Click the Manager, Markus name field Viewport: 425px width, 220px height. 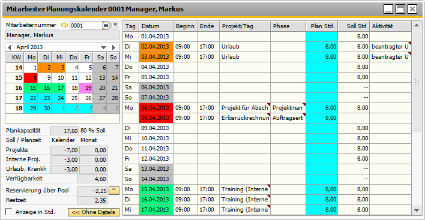(62, 35)
